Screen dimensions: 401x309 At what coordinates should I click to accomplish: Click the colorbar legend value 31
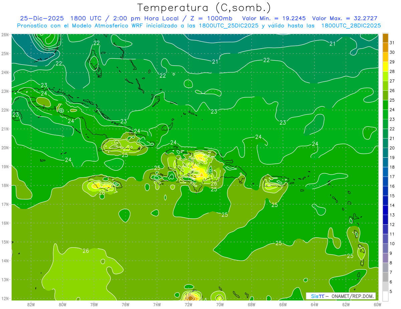[x=392, y=43]
